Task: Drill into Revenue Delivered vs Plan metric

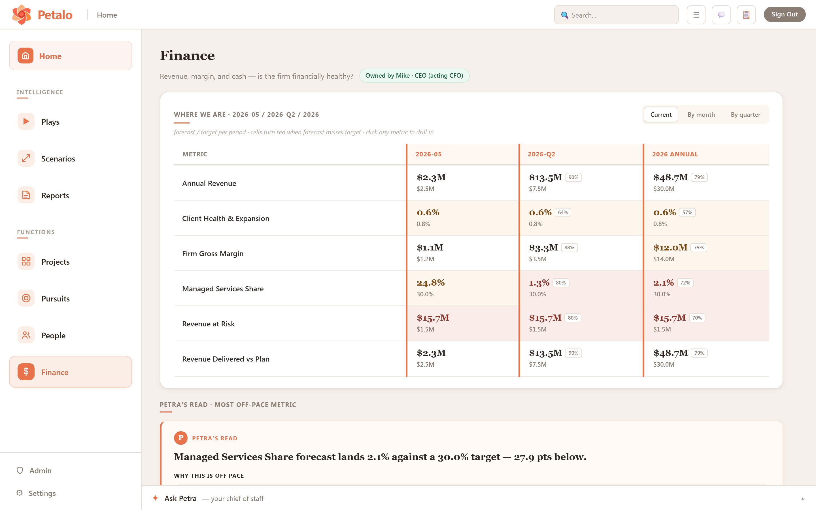Action: point(226,358)
